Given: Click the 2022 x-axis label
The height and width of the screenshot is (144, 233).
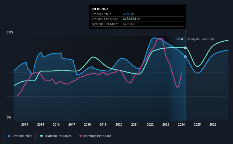Looking at the screenshot, I should 150,124.
